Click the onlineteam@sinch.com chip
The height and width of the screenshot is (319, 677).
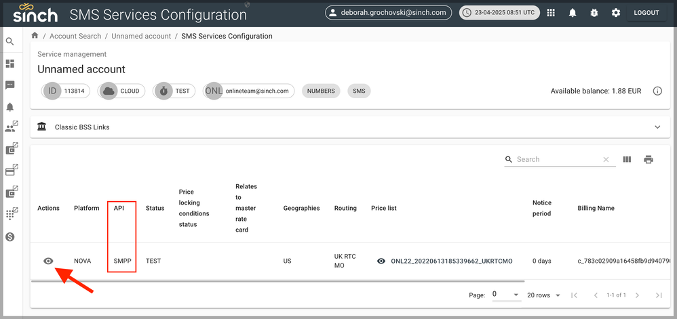point(249,91)
